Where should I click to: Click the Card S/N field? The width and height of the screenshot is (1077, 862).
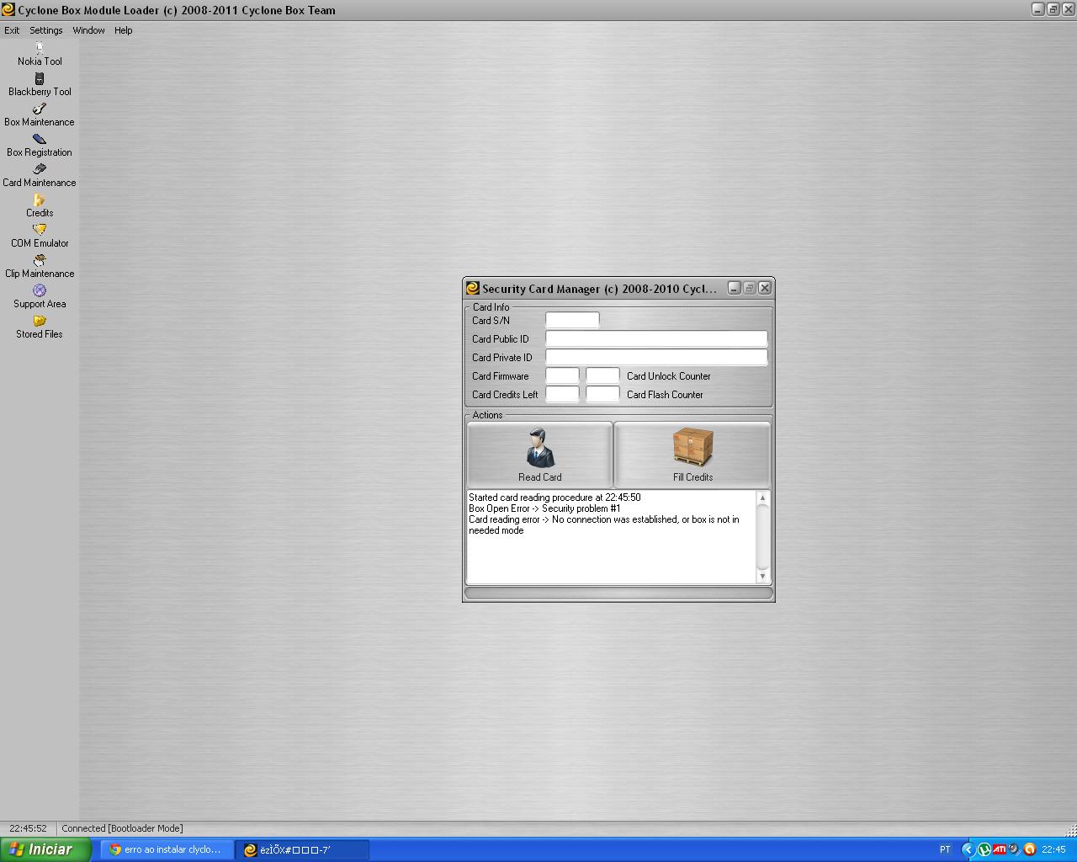572,320
